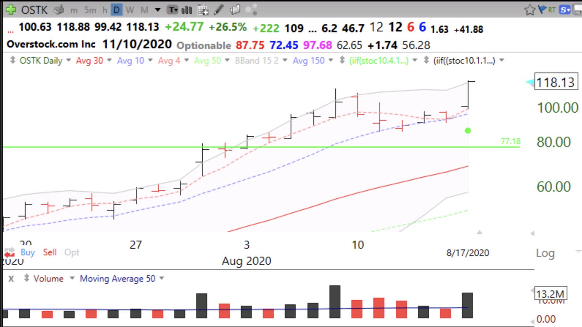Click the 11/10/2020 date text
Image resolution: width=582 pixels, height=327 pixels.
click(x=137, y=44)
